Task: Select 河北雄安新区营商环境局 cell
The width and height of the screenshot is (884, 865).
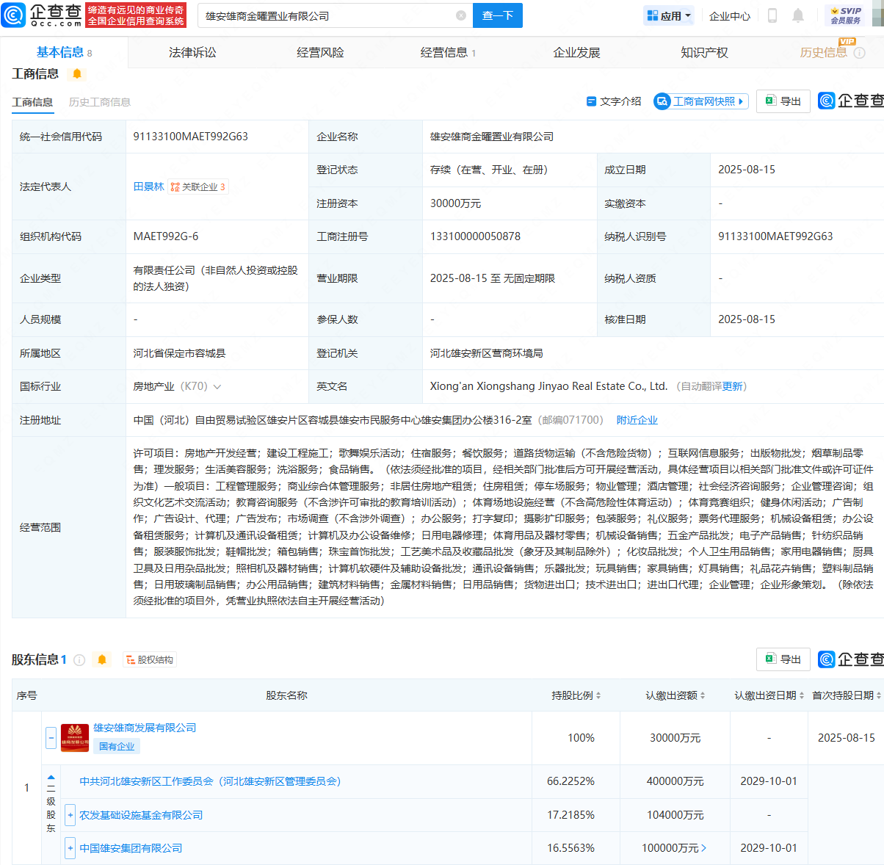Action: coord(486,353)
